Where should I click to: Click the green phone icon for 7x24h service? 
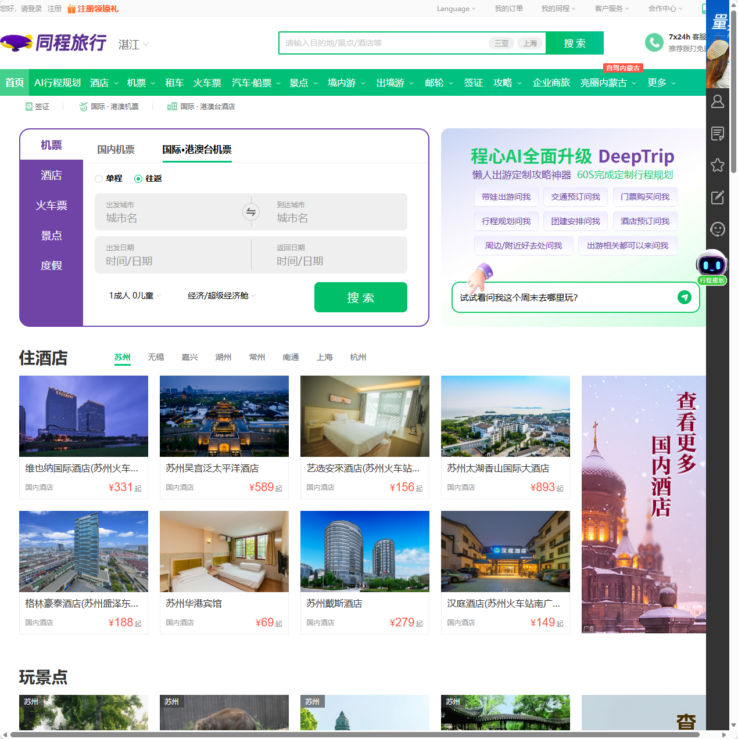[653, 42]
